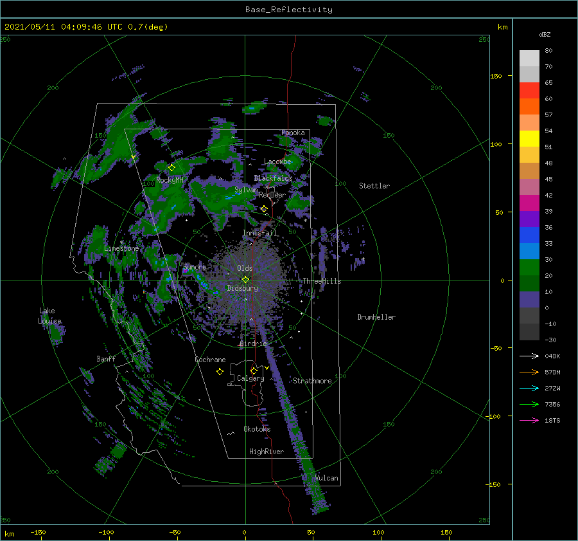Click the 18TS legend text
Image resolution: width=578 pixels, height=541 pixels.
click(552, 420)
